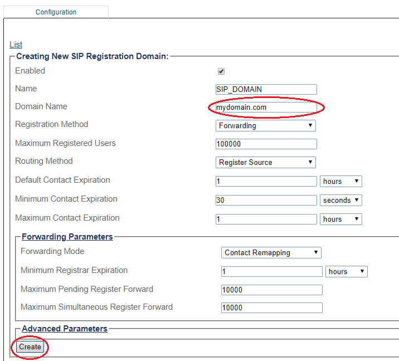This screenshot has width=399, height=361.
Task: Switch to the Configuration tab
Action: point(56,12)
